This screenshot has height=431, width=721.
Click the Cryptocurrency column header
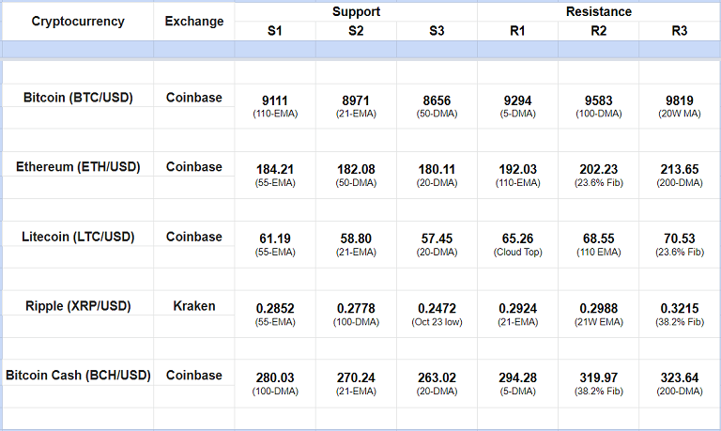click(78, 22)
